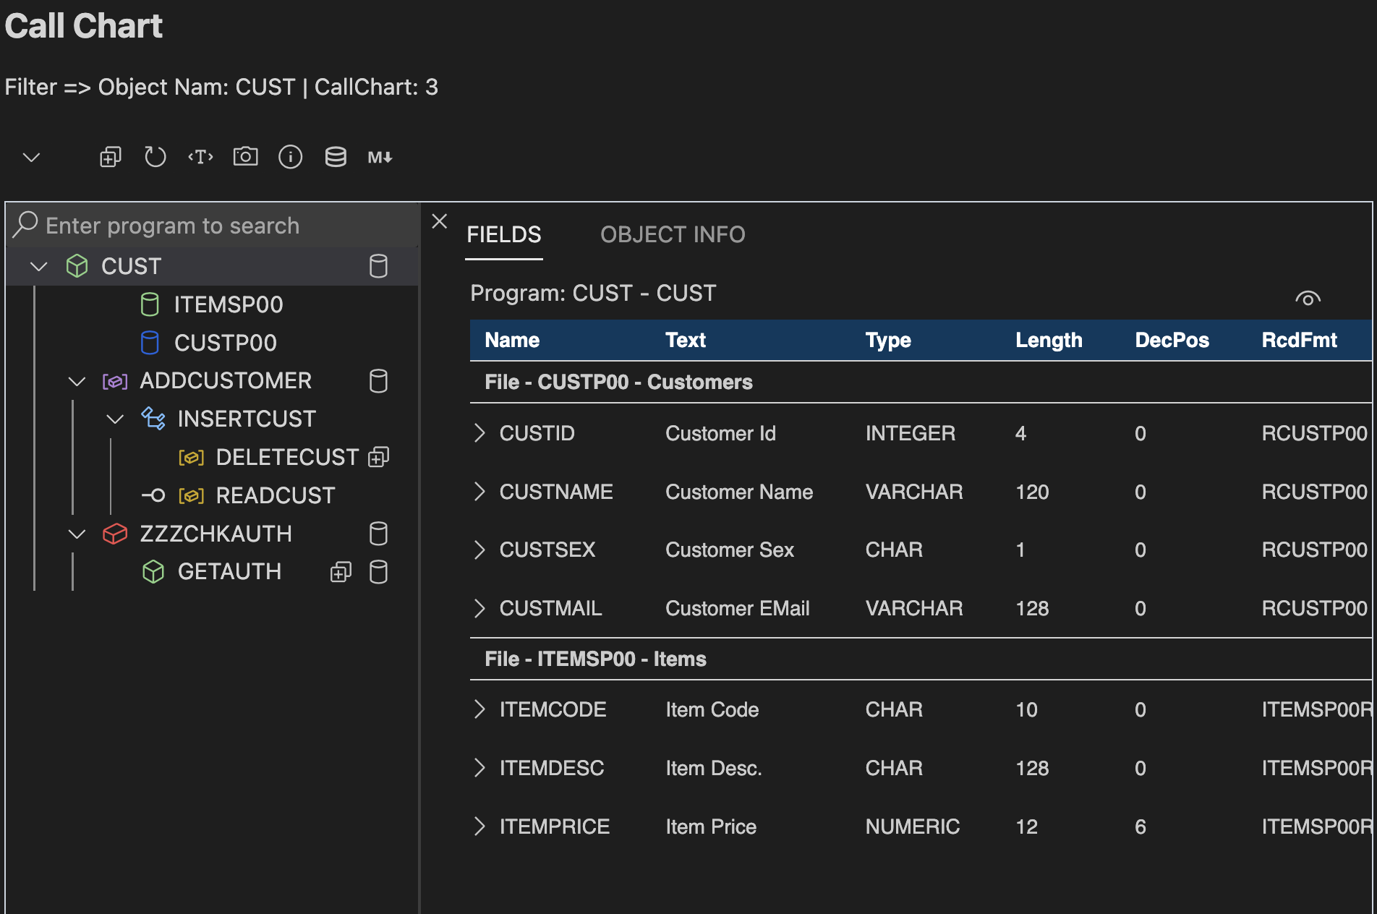Viewport: 1377px width, 914px height.
Task: Click the camera snapshot icon
Action: coord(245,157)
